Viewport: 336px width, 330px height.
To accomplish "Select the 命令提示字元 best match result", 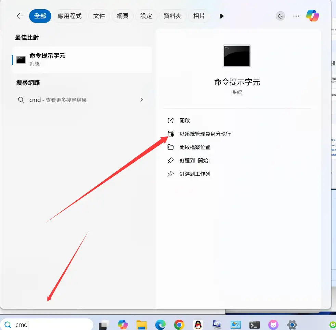I will coord(82,60).
